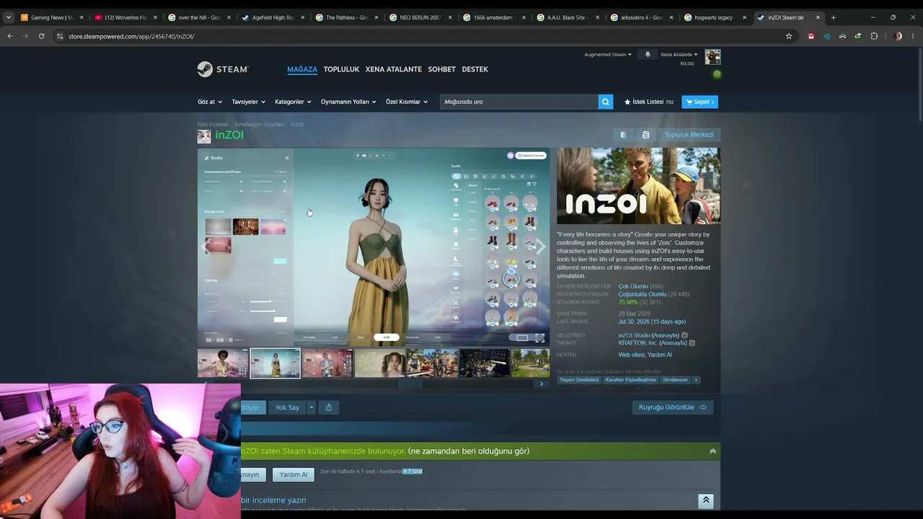Expand the Özel Kısımlar dropdown
Image resolution: width=923 pixels, height=519 pixels.
coord(407,102)
